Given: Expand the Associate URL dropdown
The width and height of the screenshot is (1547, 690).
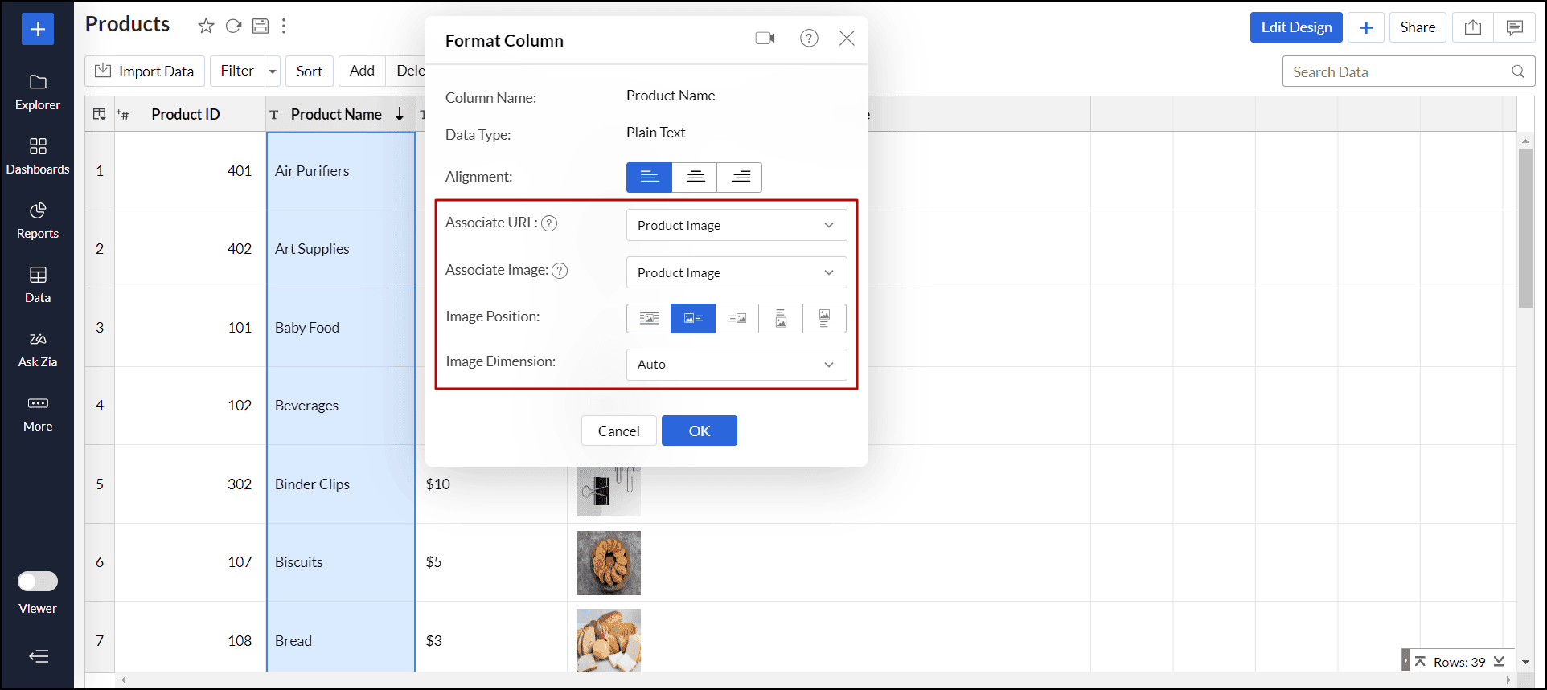Looking at the screenshot, I should (736, 225).
